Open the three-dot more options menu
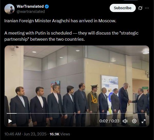154x140 pixels. coord(147,8)
